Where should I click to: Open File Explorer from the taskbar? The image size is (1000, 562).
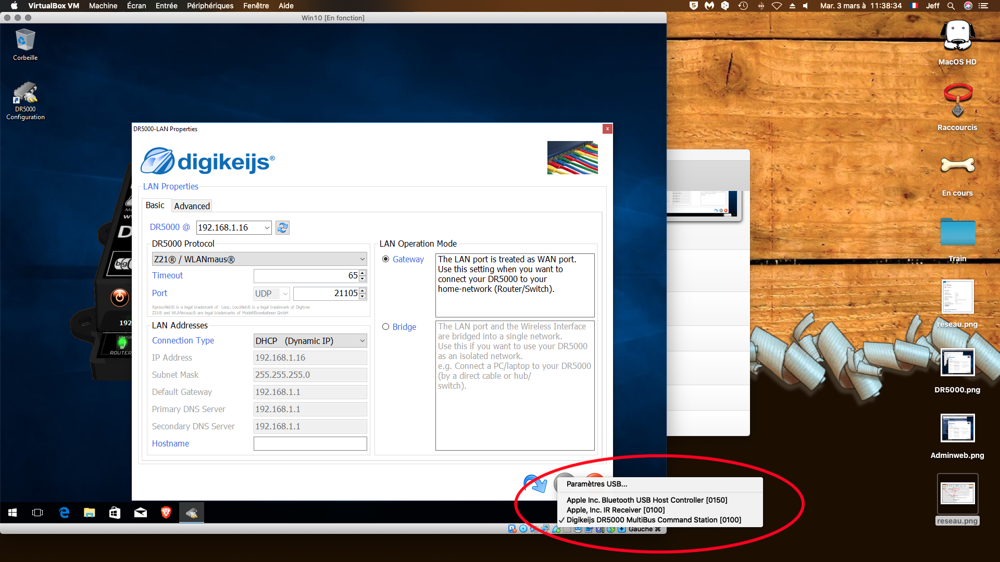(90, 513)
